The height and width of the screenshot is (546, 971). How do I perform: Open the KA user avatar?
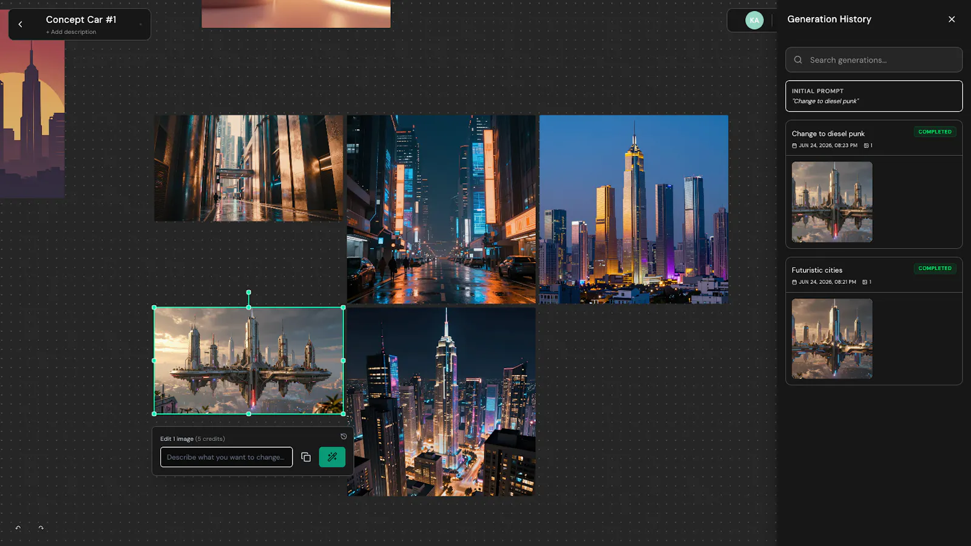tap(754, 20)
